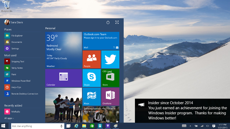Show hidden system tray icons
Screen dimensions: 230x129
(x=190, y=126)
